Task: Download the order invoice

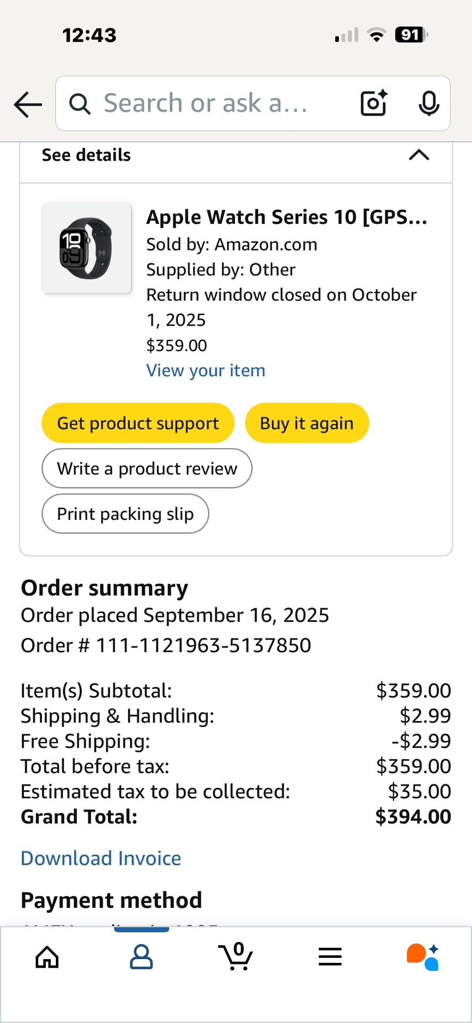Action: [x=101, y=858]
